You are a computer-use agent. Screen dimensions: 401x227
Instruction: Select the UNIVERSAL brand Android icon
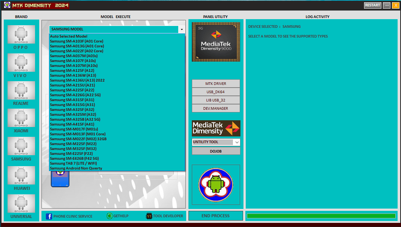click(x=21, y=204)
